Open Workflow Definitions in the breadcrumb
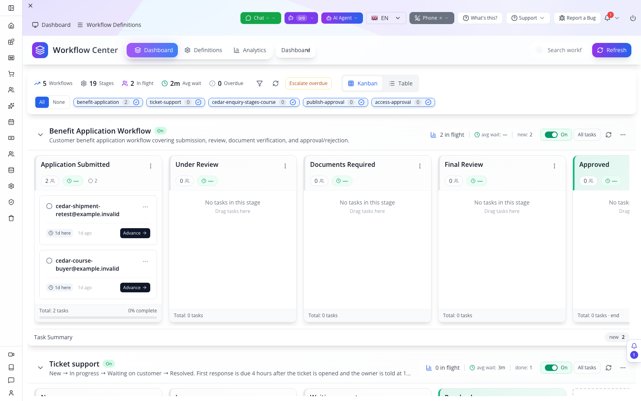The image size is (641, 401). [109, 25]
